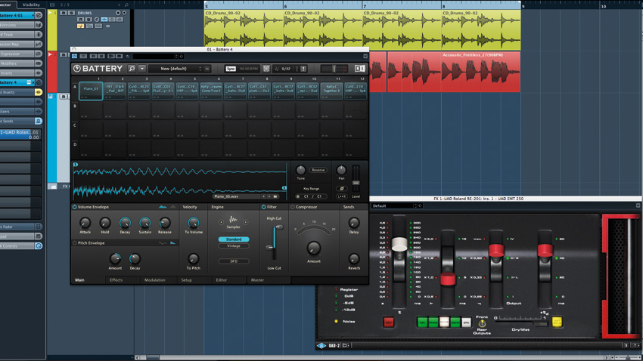Viewport: 643px width, 361px height.
Task: Click bar 7 on the timeline ruler
Action: (364, 6)
